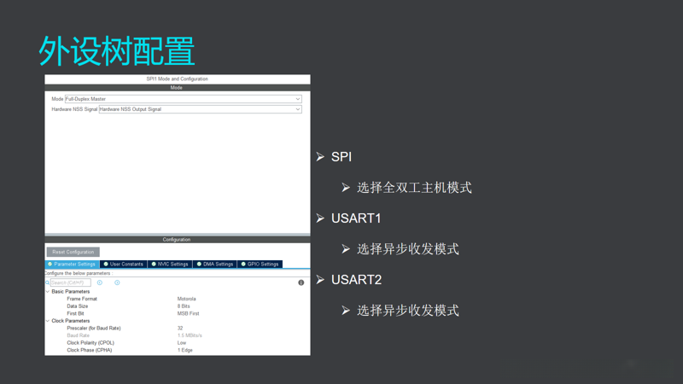Click the green status dot on GPIO Settings tab
683x384 pixels.
coord(243,265)
